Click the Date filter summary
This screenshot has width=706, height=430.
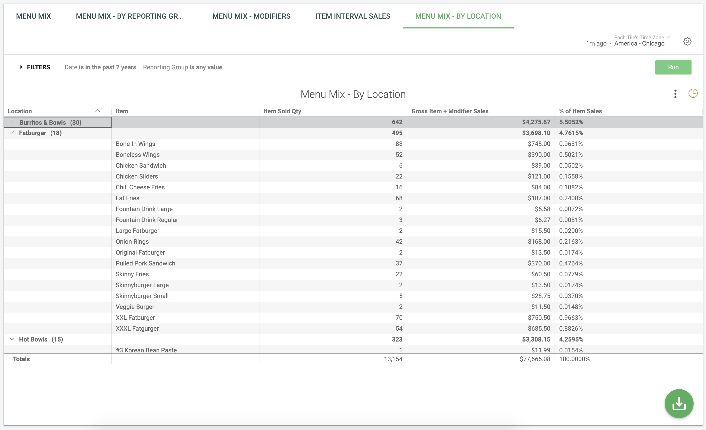click(100, 67)
